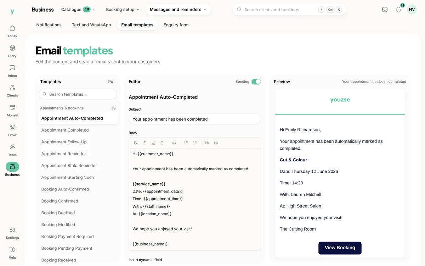The width and height of the screenshot is (425, 266).
Task: Open the NV user avatar menu
Action: coord(412,10)
